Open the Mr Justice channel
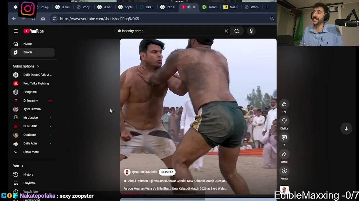The image size is (359, 201). pyautogui.click(x=33, y=118)
